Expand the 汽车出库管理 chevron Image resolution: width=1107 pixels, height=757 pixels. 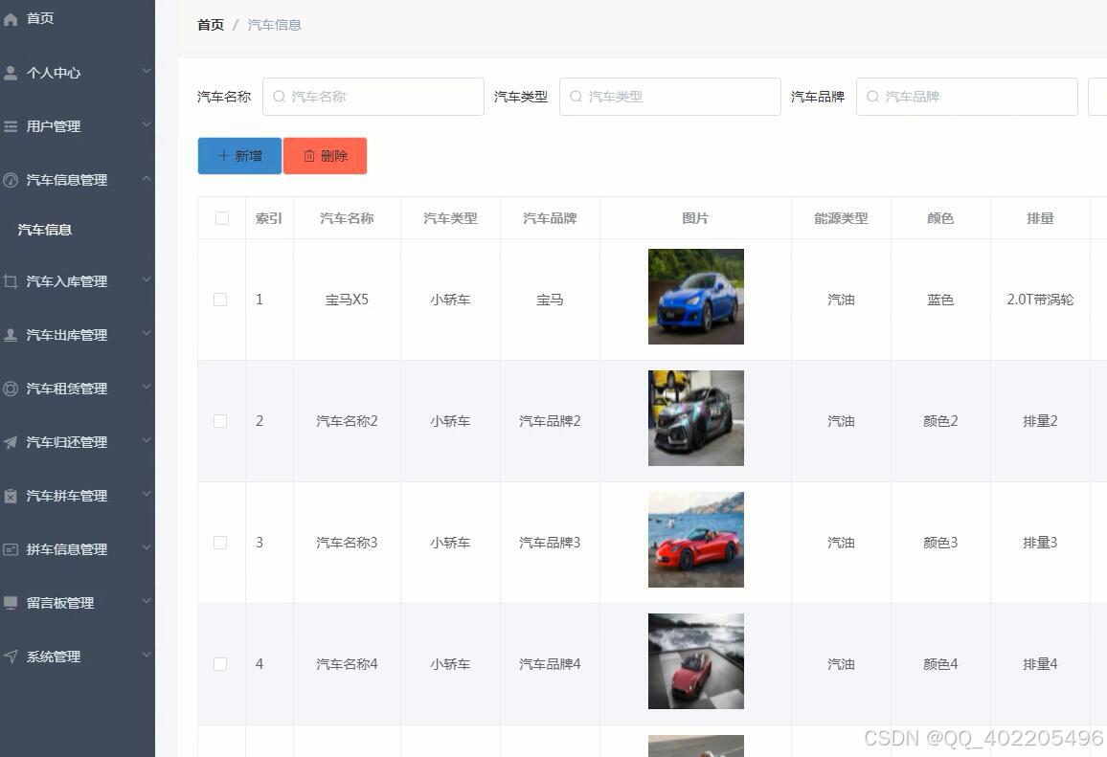(147, 333)
